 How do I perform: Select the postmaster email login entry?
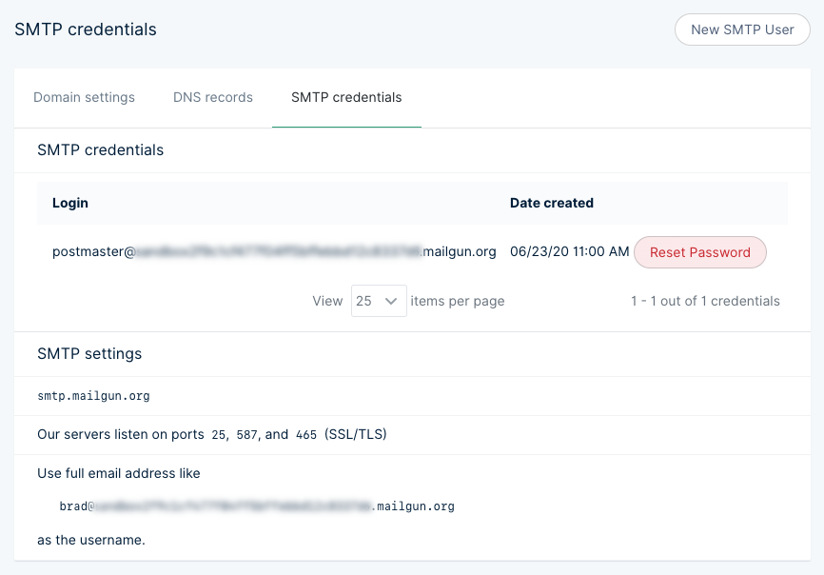coord(275,251)
